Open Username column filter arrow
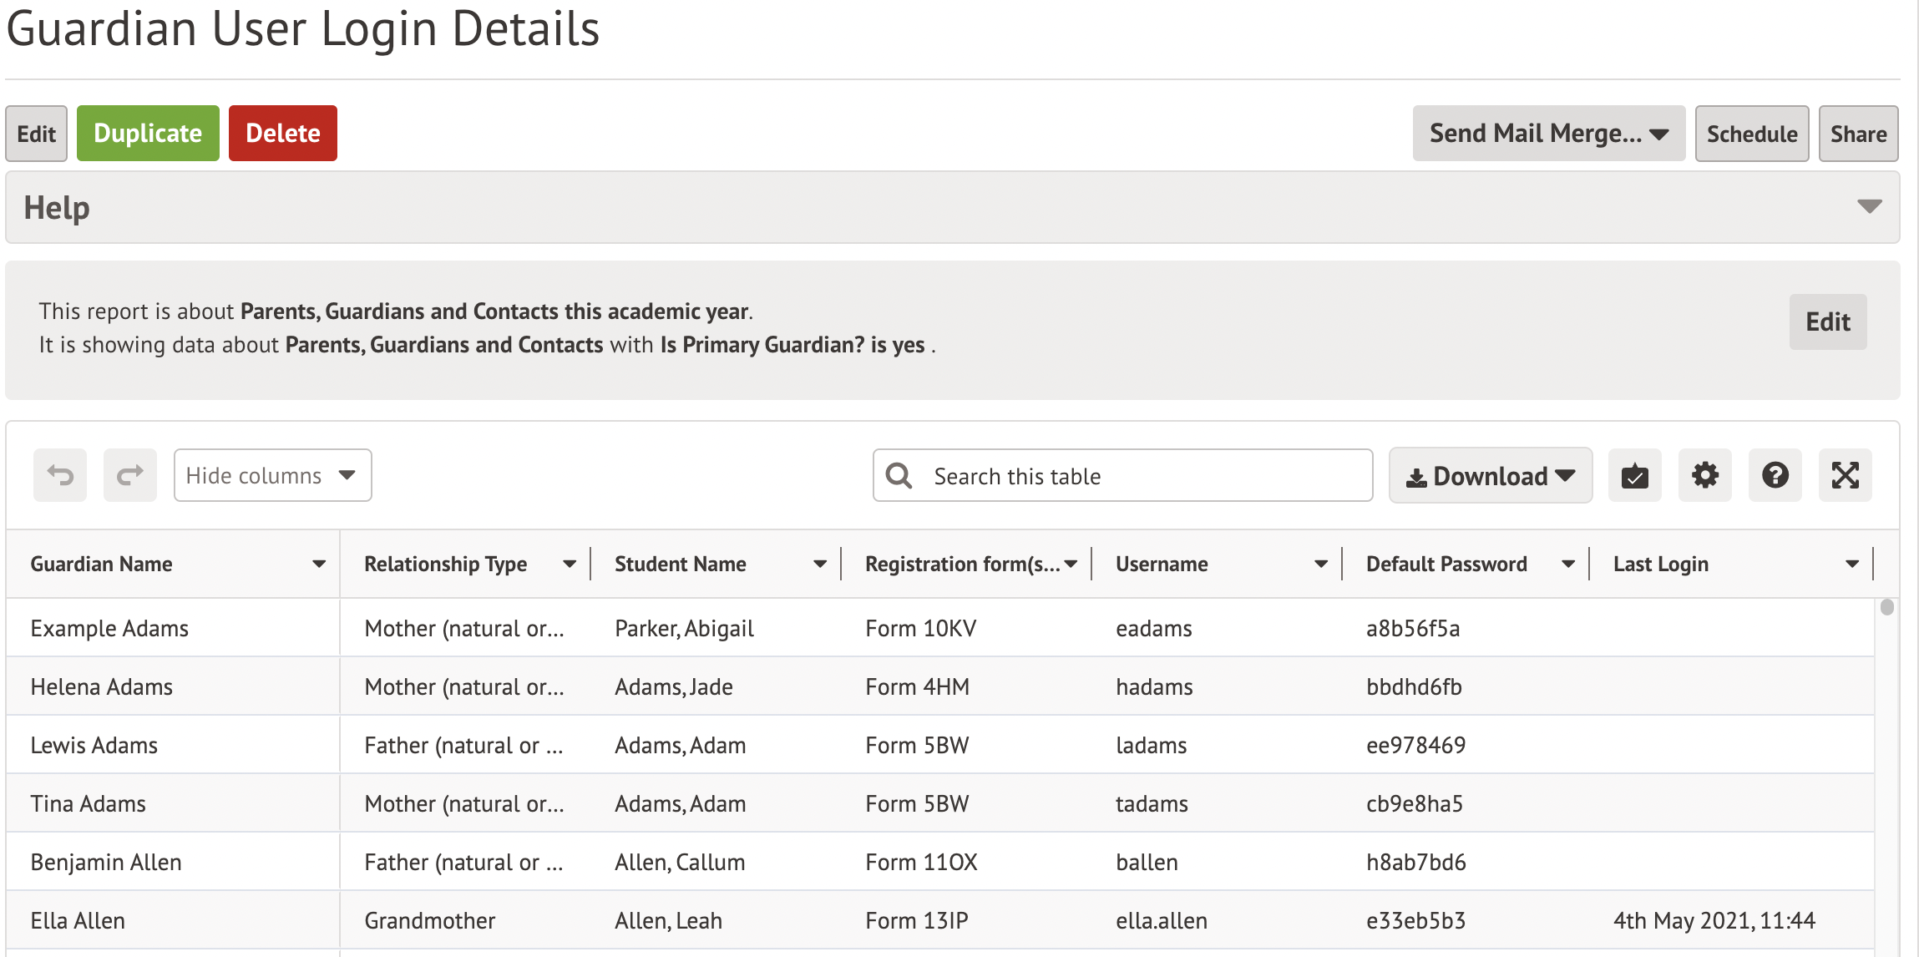 [1320, 565]
